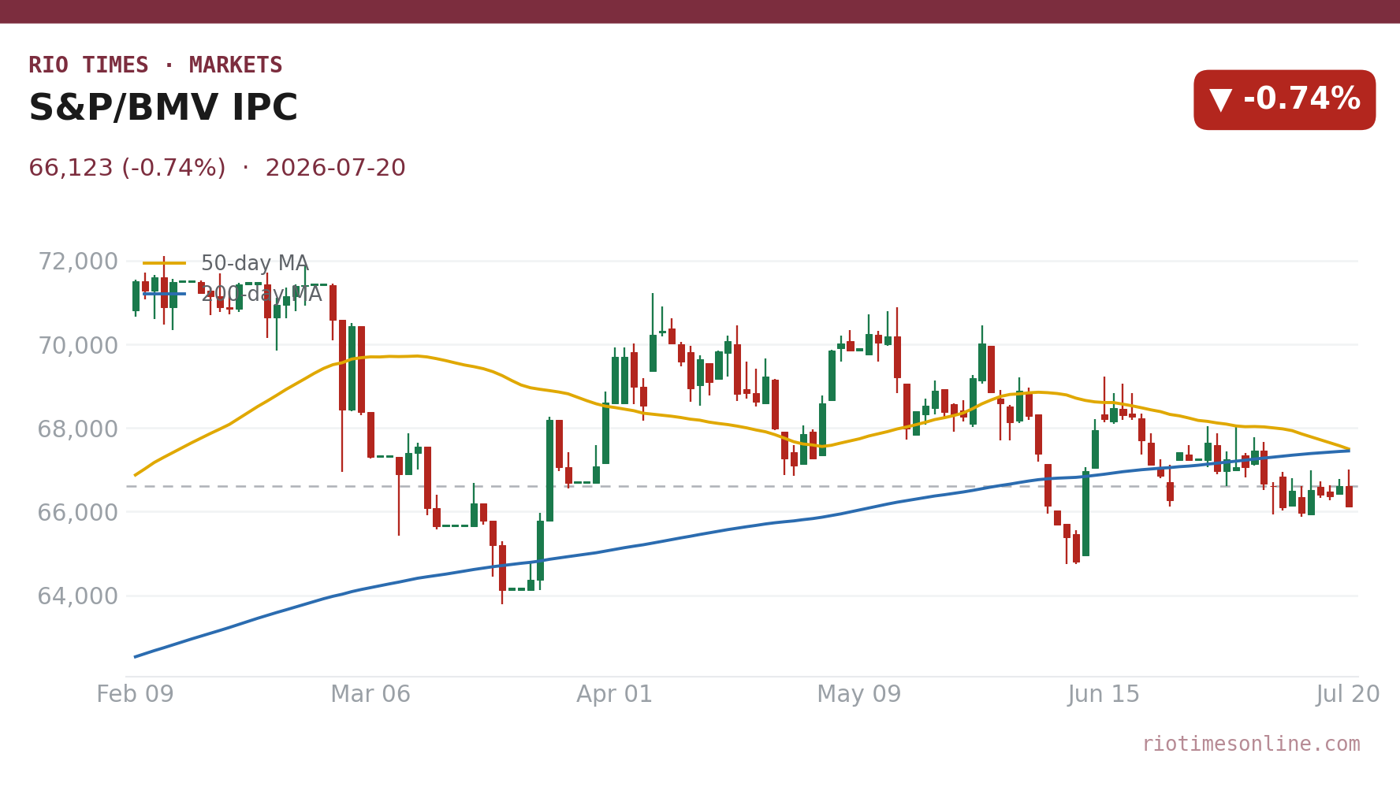Click the 200-day MA legend entry
The height and width of the screenshot is (787, 1400).
tap(233, 295)
